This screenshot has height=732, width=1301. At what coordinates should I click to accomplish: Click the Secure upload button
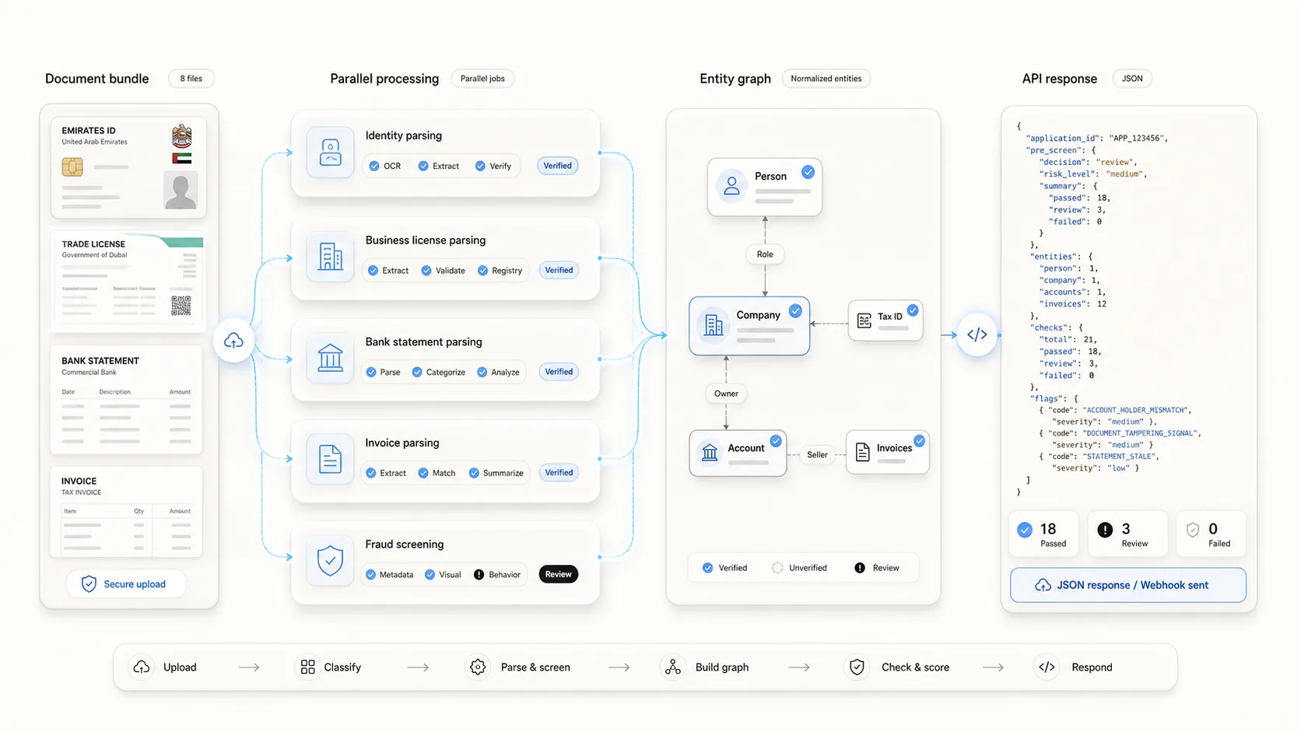pyautogui.click(x=126, y=584)
